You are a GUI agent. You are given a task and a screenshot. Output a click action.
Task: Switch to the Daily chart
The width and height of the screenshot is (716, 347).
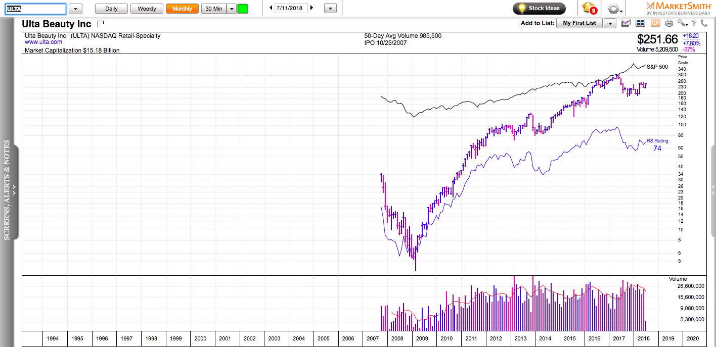pos(111,9)
